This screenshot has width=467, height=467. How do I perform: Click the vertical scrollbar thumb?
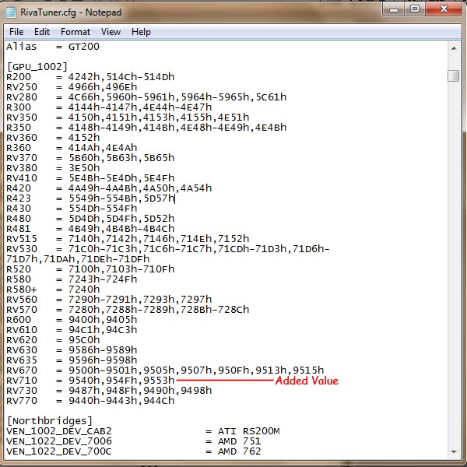(454, 75)
